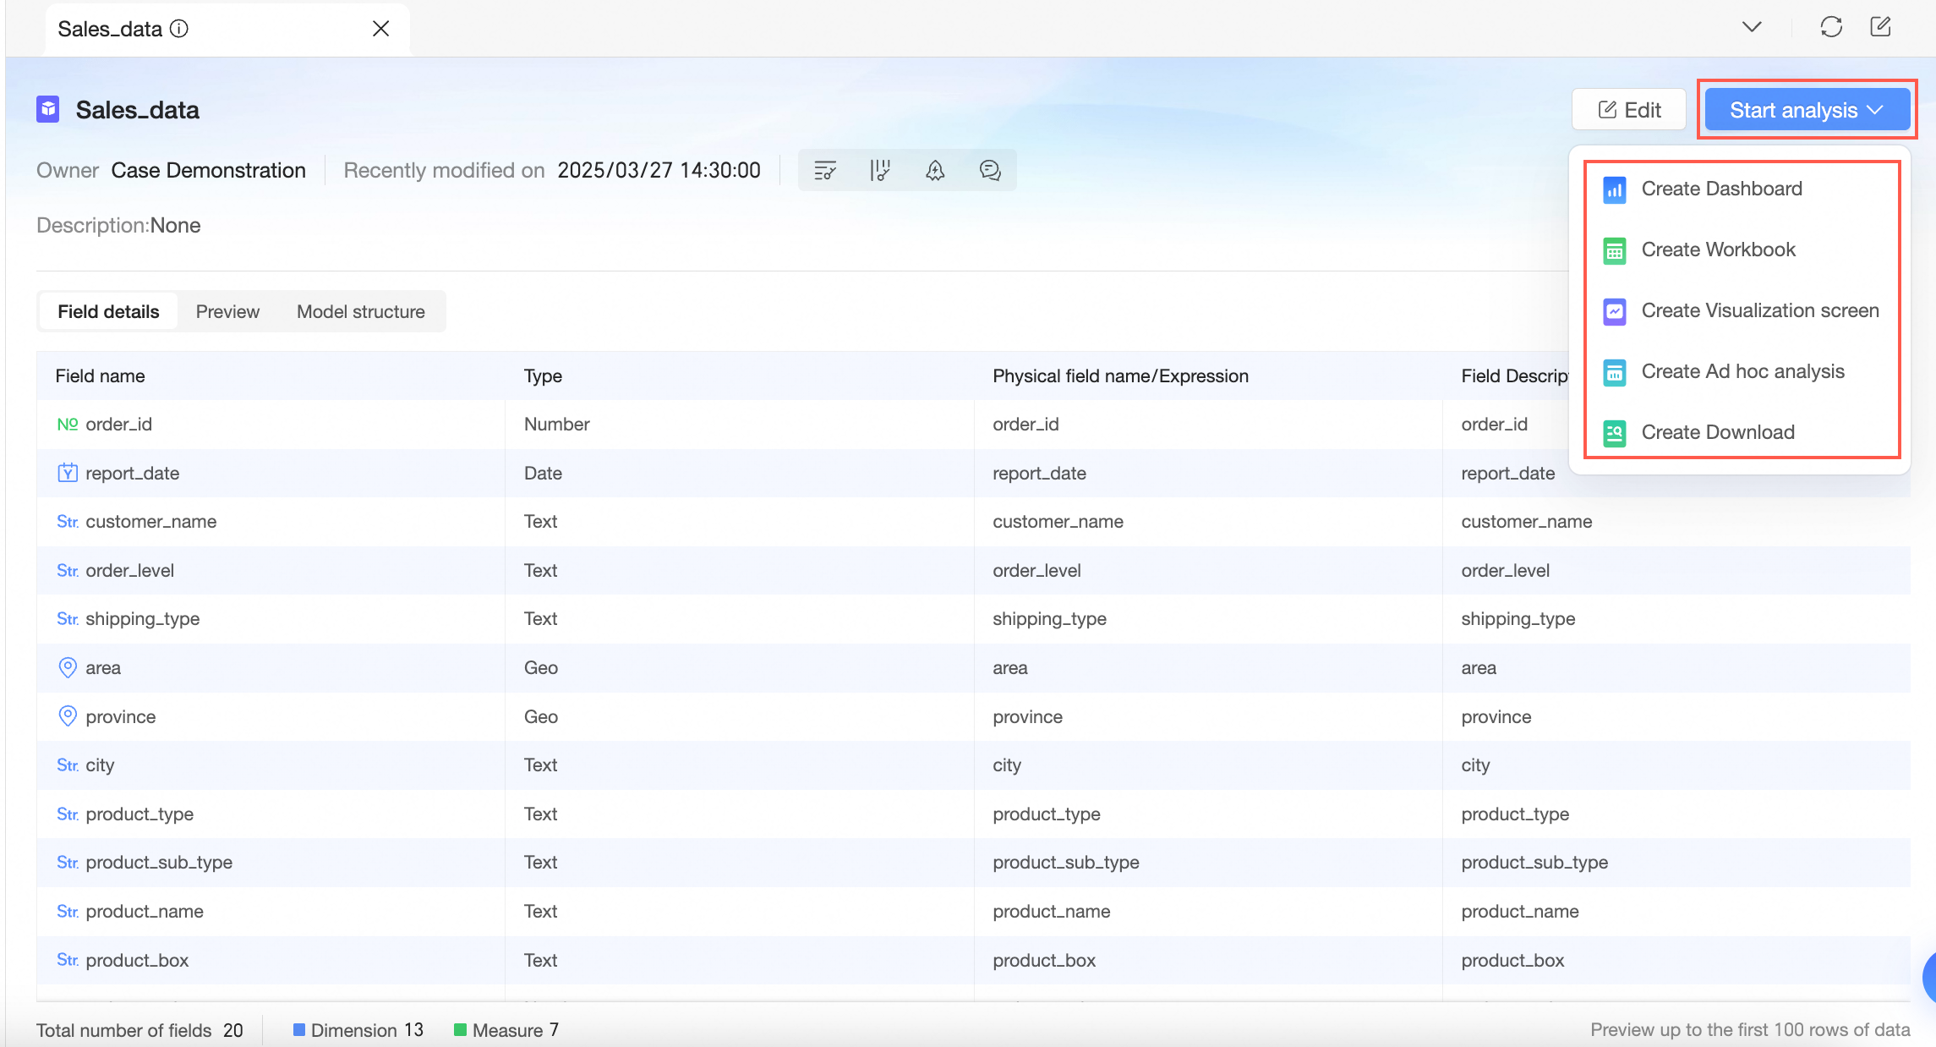Expand the Start analysis dropdown button
The image size is (1936, 1047).
1807,110
